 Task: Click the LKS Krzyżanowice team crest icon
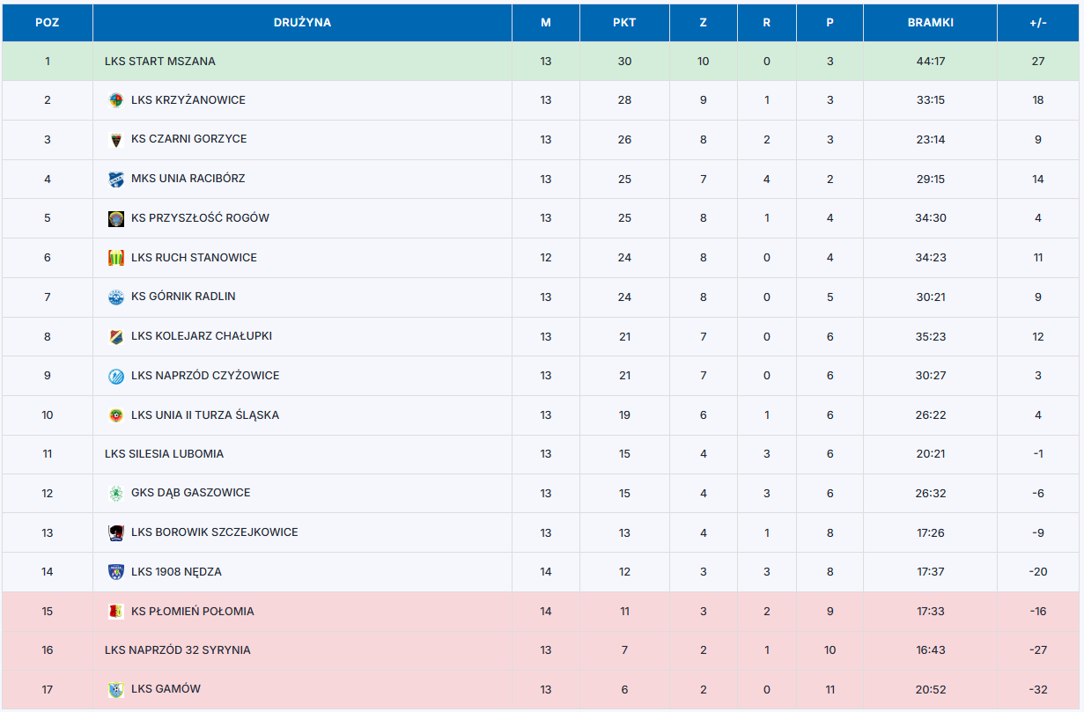115,100
